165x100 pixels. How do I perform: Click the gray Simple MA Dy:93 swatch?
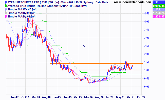(6, 13)
